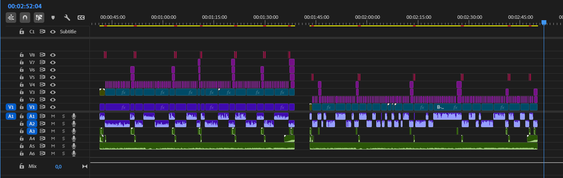This screenshot has width=563, height=178.
Task: Enable voice-over record on track A1
Action: (x=74, y=116)
